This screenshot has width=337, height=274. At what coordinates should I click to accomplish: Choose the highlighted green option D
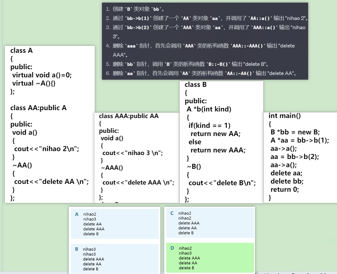[x=210, y=258]
